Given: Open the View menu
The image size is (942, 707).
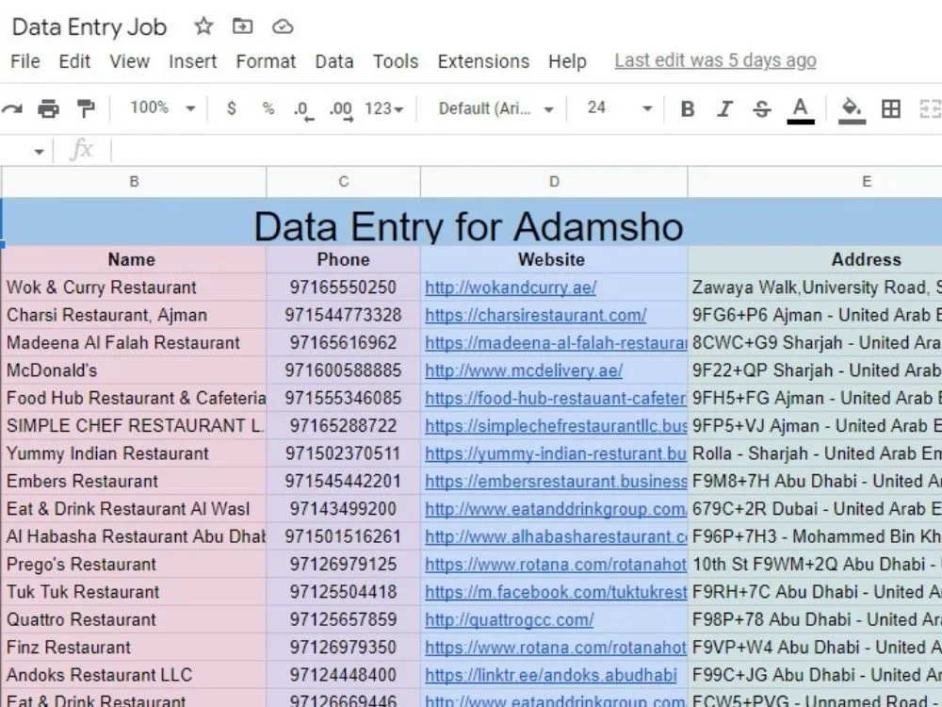Looking at the screenshot, I should click(x=129, y=61).
